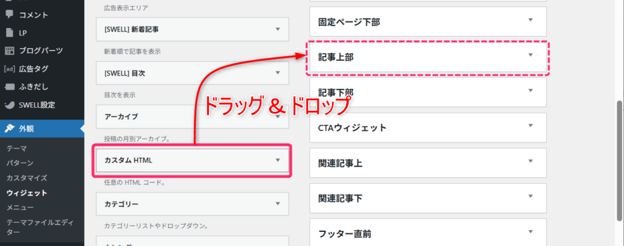
Task: Expand the [SWELL] 新着記事 widget
Action: click(277, 29)
